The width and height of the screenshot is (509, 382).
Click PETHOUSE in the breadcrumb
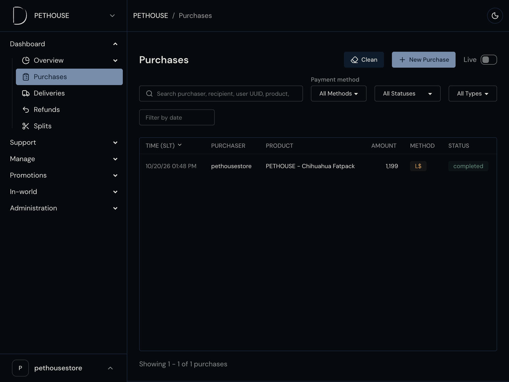pos(151,16)
